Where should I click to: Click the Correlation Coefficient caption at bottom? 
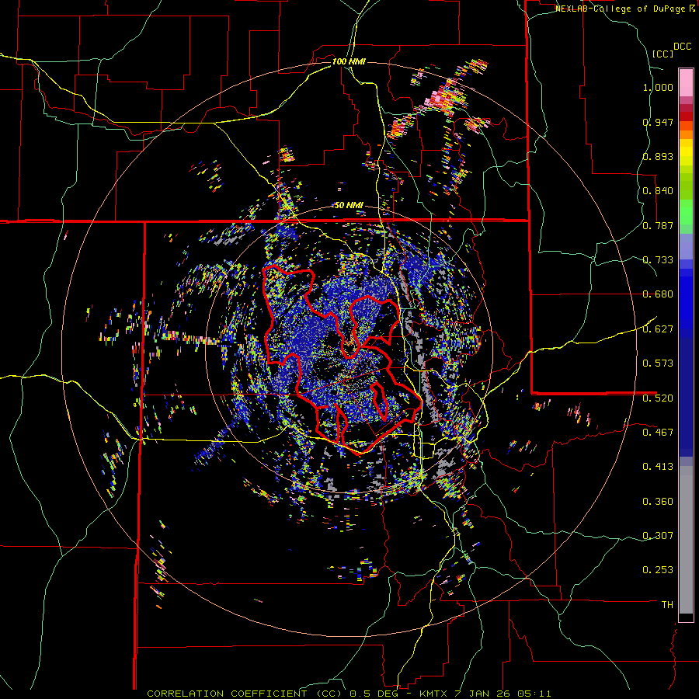click(349, 694)
